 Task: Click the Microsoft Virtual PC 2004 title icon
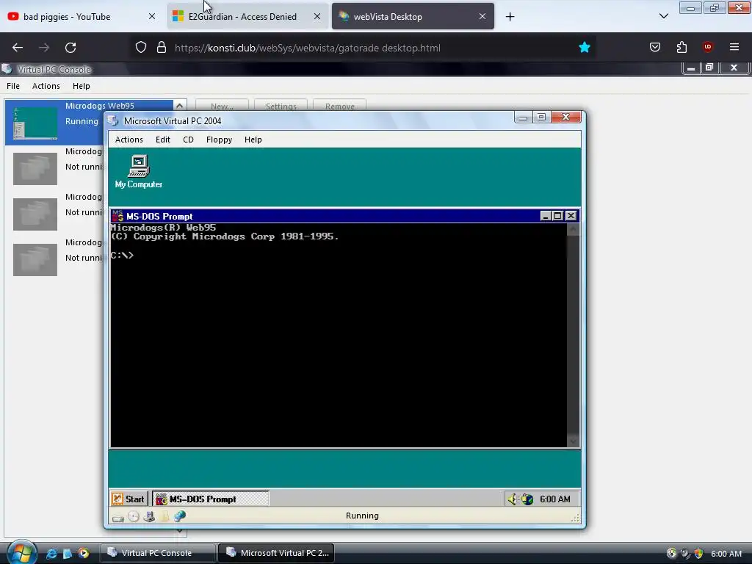tap(114, 121)
